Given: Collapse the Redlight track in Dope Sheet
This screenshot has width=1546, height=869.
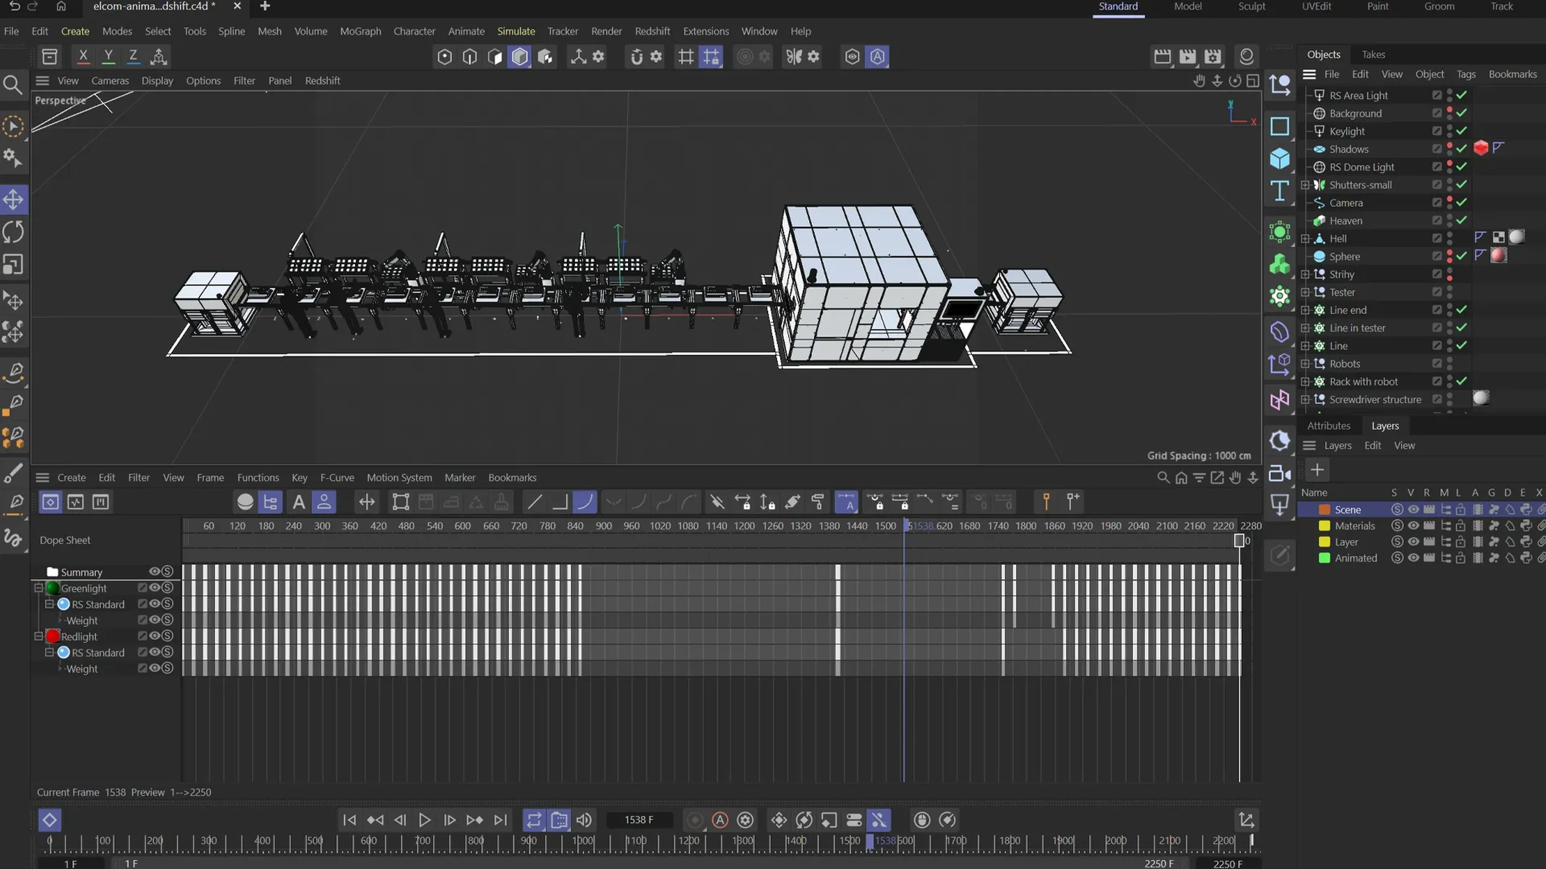Looking at the screenshot, I should 39,636.
